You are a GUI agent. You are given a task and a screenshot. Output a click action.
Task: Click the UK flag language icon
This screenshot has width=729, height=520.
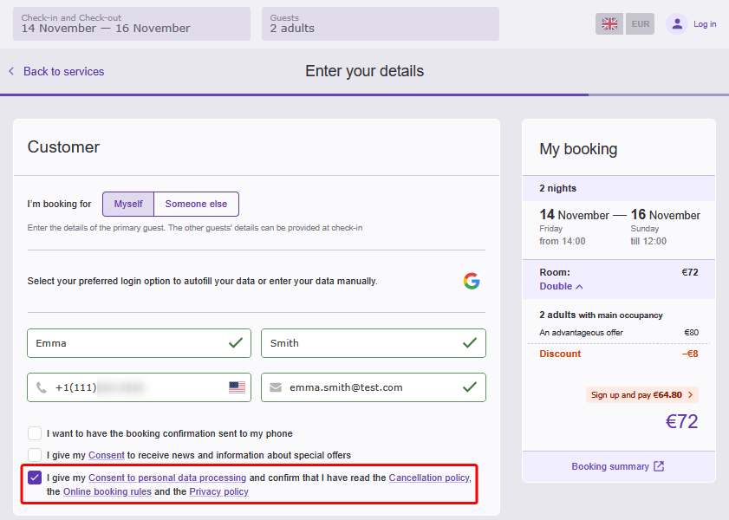609,24
